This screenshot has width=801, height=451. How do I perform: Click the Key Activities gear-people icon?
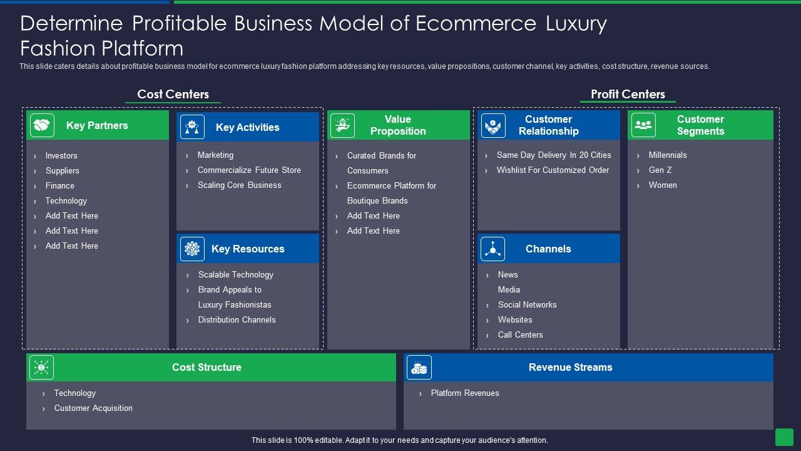tap(192, 127)
